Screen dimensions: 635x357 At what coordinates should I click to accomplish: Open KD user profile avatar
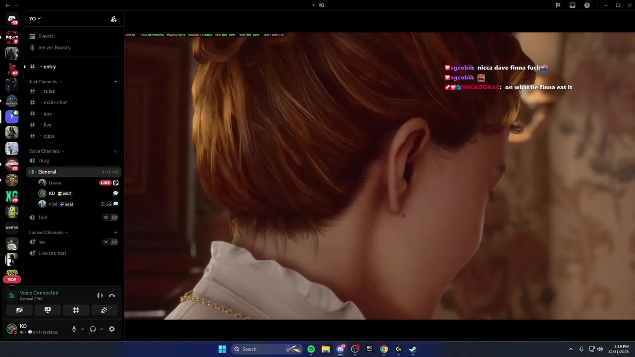12,329
